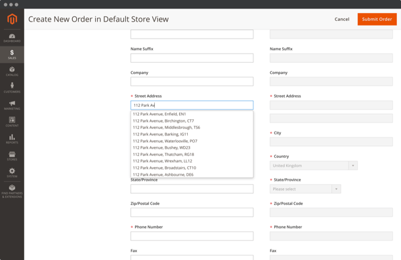This screenshot has height=260, width=401.
Task: Open the Customers sidebar section
Action: coord(12,88)
